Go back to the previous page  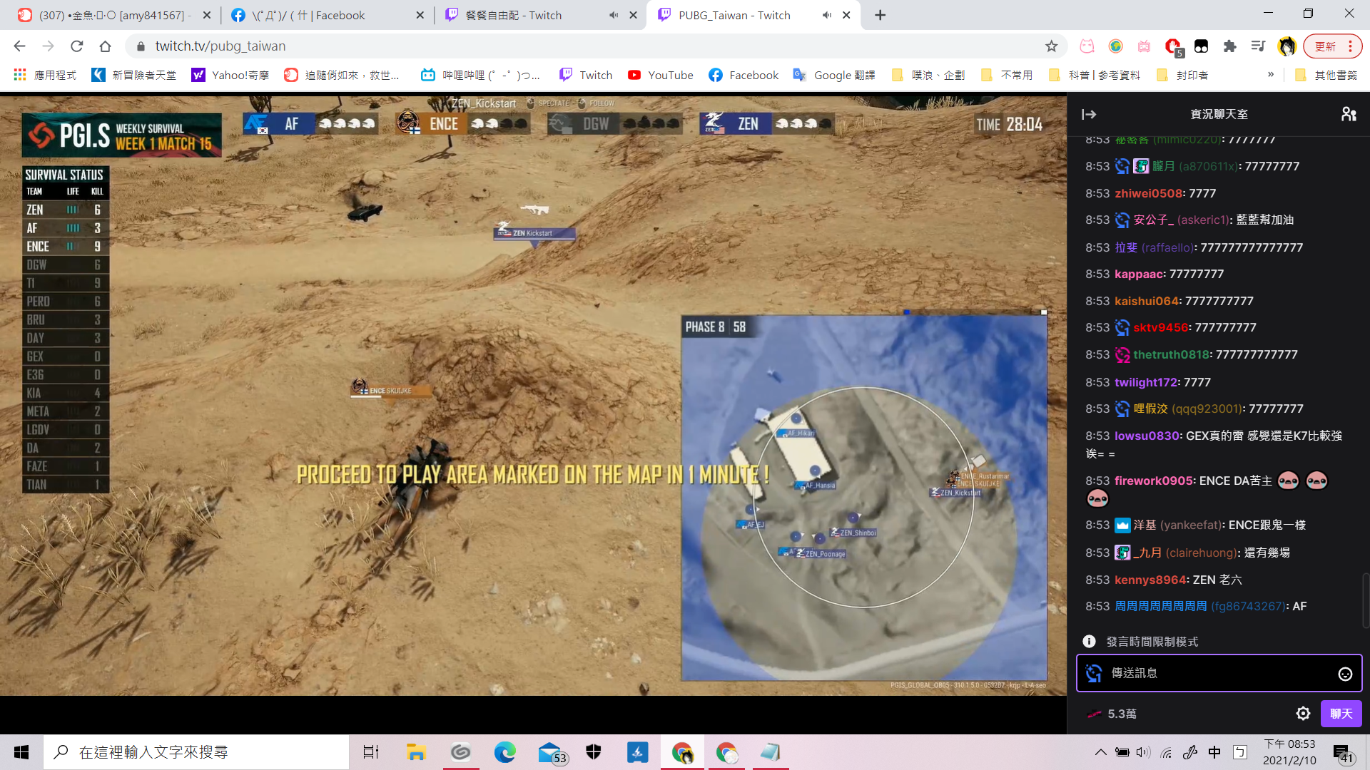click(x=19, y=46)
